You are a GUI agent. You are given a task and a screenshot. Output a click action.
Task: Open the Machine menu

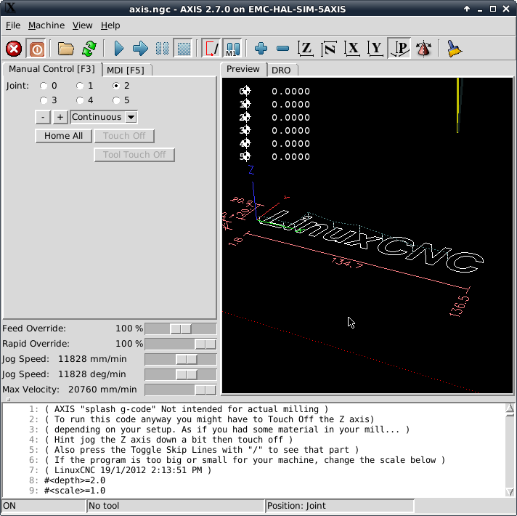pos(46,25)
